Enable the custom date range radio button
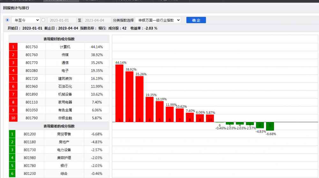The height and width of the screenshot is (178, 319). tap(43, 20)
